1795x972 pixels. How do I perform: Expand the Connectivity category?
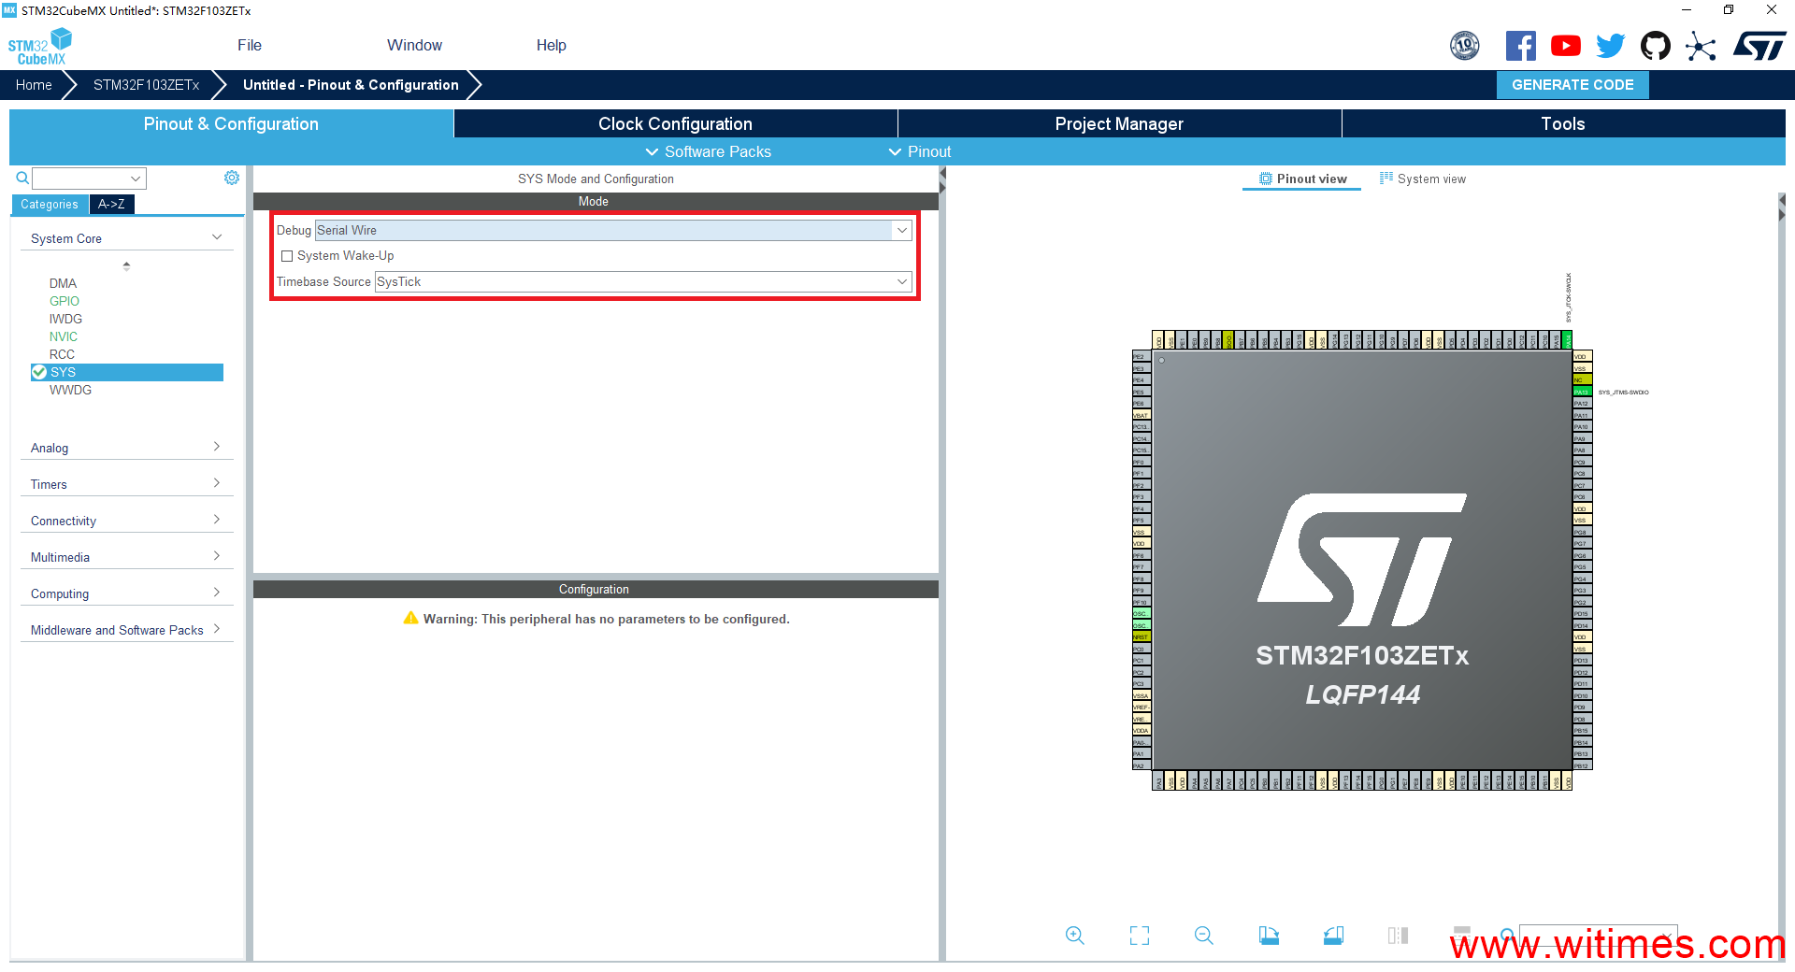pyautogui.click(x=126, y=521)
